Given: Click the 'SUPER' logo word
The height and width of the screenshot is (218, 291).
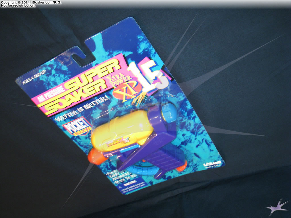Looking at the screenshot, I should click(93, 74).
